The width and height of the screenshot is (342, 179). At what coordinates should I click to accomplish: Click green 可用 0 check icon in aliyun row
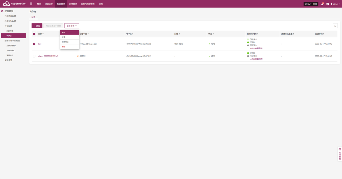(248, 53)
